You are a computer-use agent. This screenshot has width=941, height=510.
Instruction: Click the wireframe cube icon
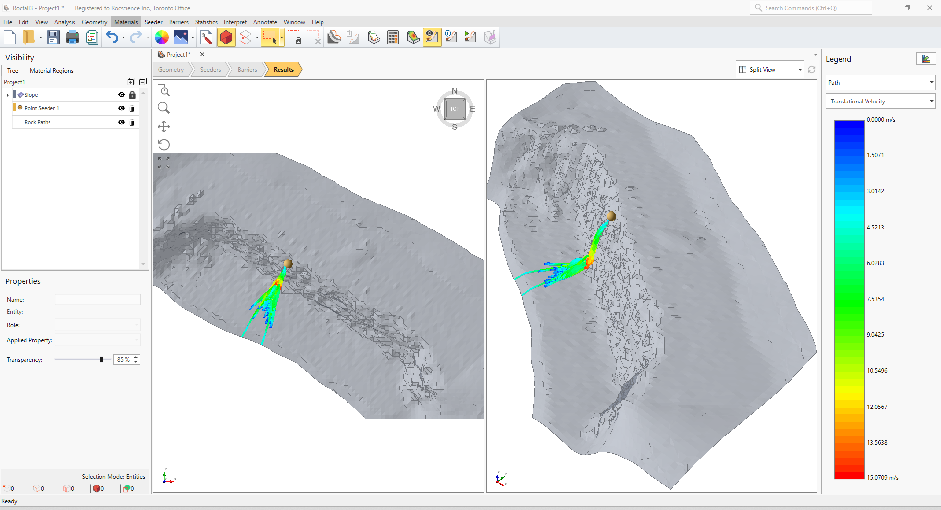point(246,37)
